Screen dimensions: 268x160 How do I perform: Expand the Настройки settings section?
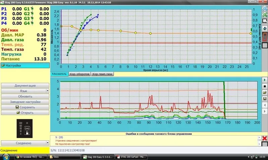coord(25,65)
